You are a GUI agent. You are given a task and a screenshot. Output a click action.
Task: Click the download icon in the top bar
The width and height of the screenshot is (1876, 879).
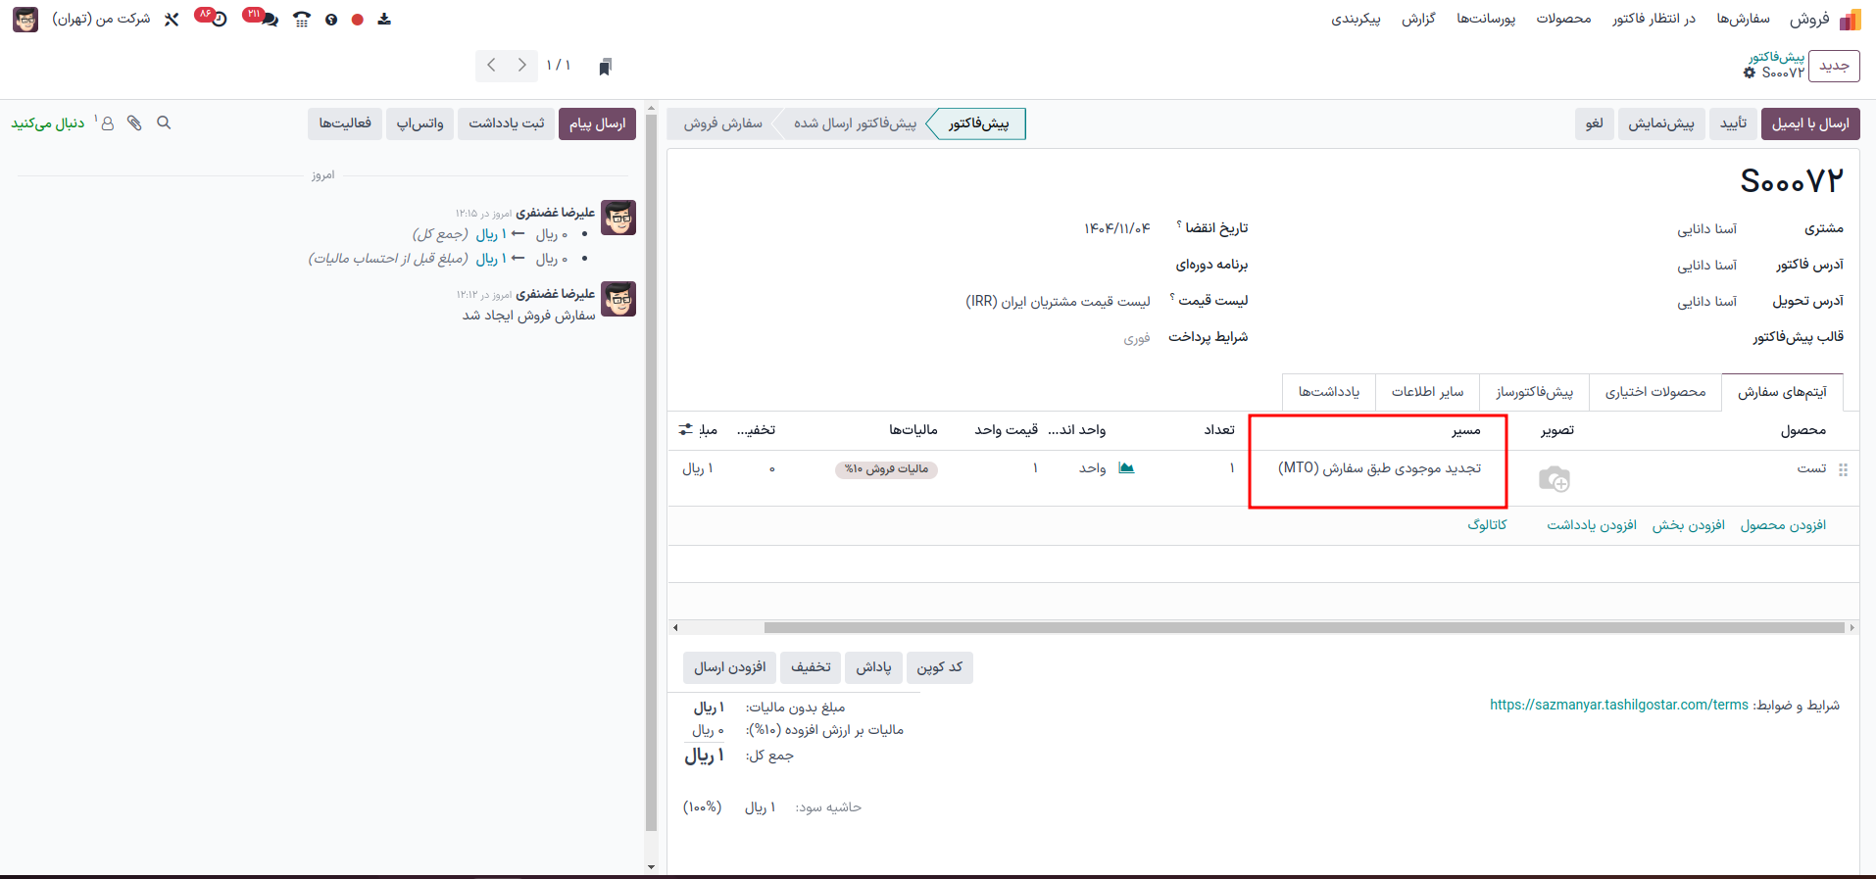(384, 20)
